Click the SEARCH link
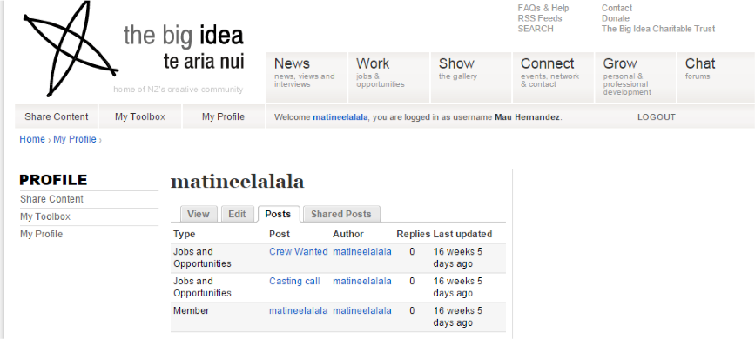The height and width of the screenshot is (339, 755). (x=536, y=29)
